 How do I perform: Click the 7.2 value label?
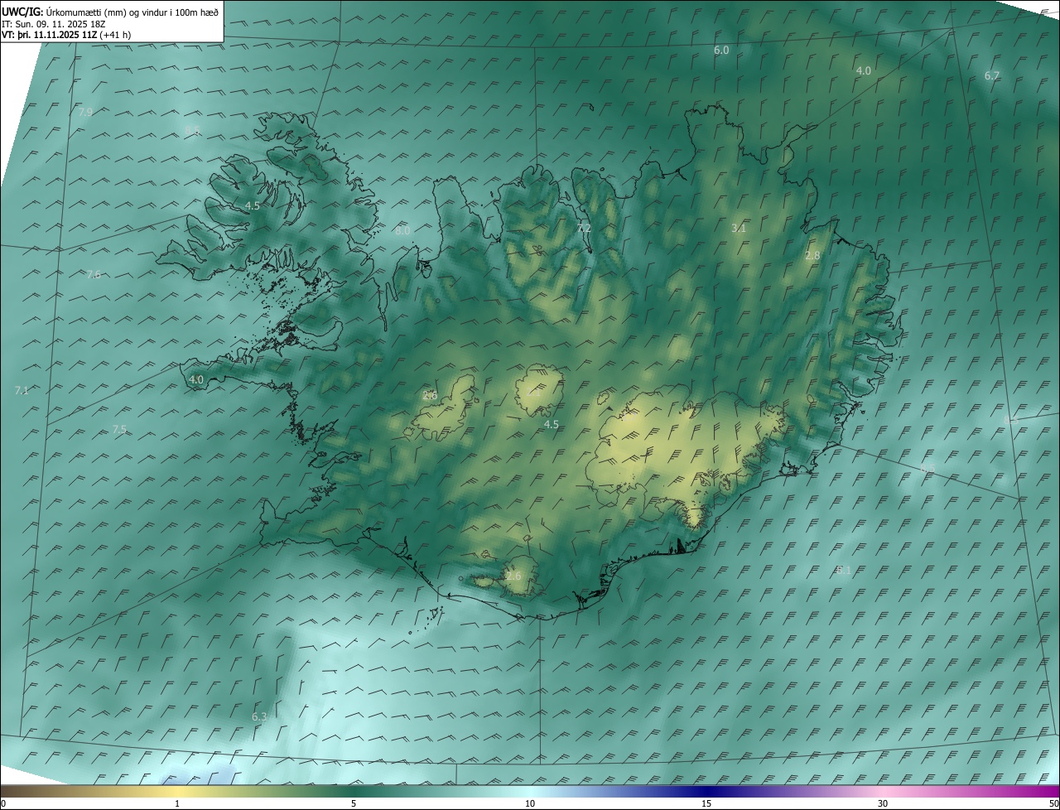[x=584, y=228]
